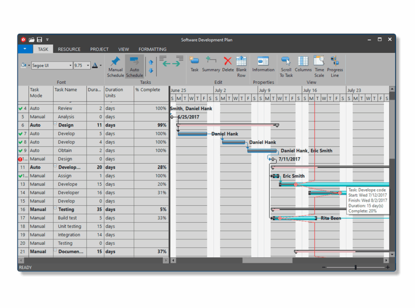Open task Information dialog
Image resolution: width=415 pixels, height=308 pixels.
pyautogui.click(x=263, y=64)
